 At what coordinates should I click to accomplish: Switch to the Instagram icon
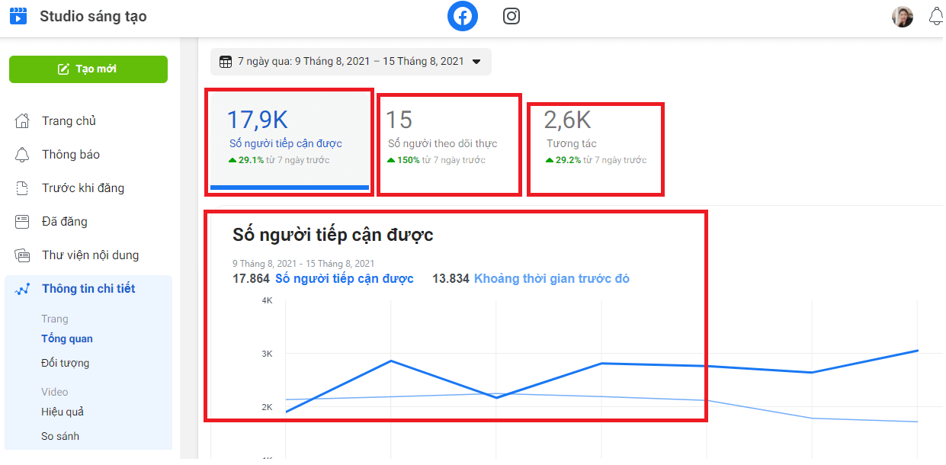coord(511,16)
